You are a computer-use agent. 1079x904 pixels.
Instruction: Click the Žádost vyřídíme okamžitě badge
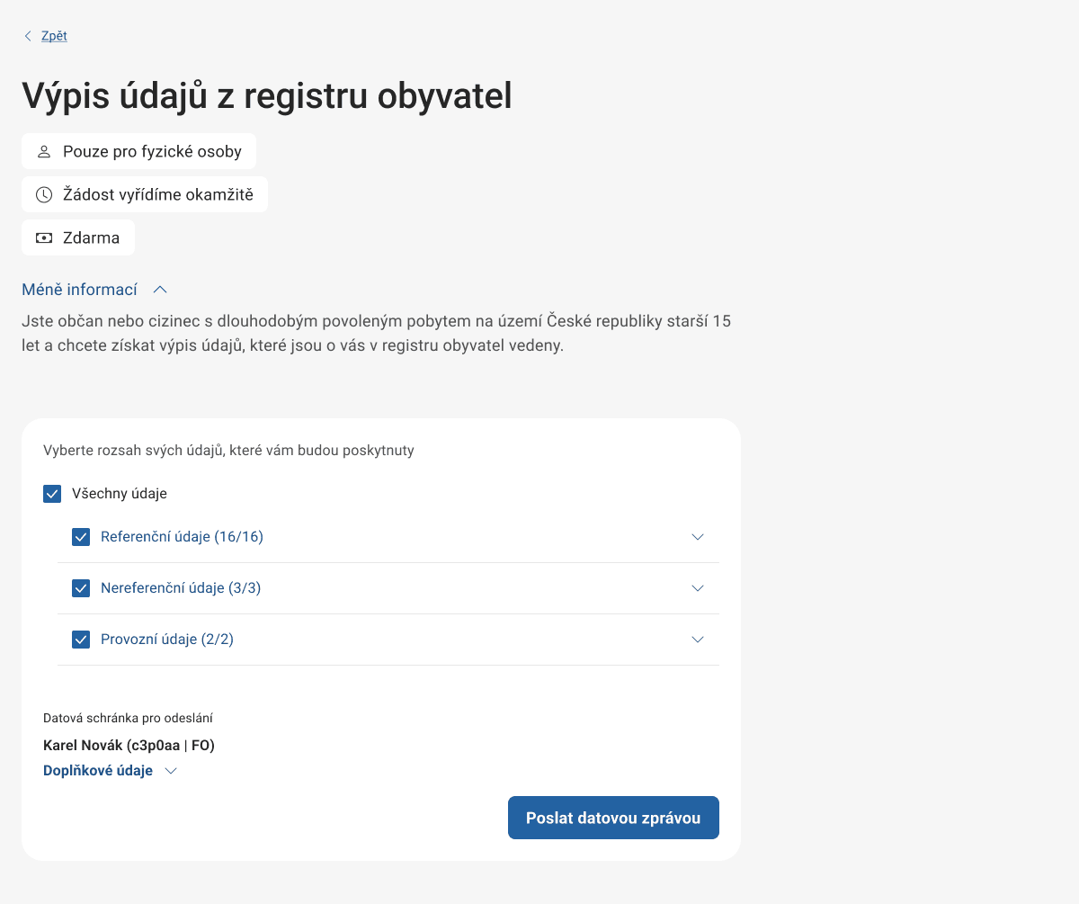click(x=144, y=194)
